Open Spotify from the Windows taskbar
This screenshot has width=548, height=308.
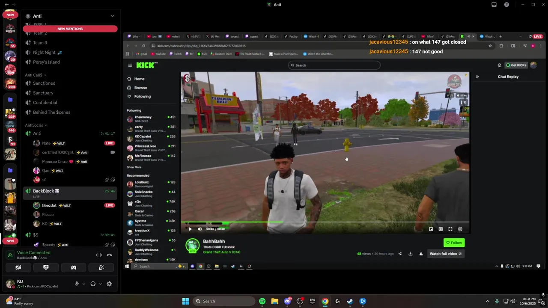tap(262, 301)
